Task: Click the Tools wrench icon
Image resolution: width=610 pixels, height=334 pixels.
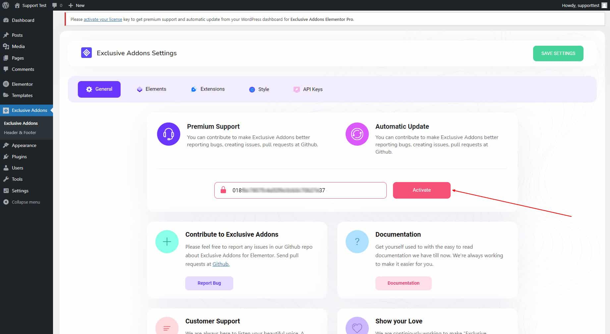Action: click(6, 179)
